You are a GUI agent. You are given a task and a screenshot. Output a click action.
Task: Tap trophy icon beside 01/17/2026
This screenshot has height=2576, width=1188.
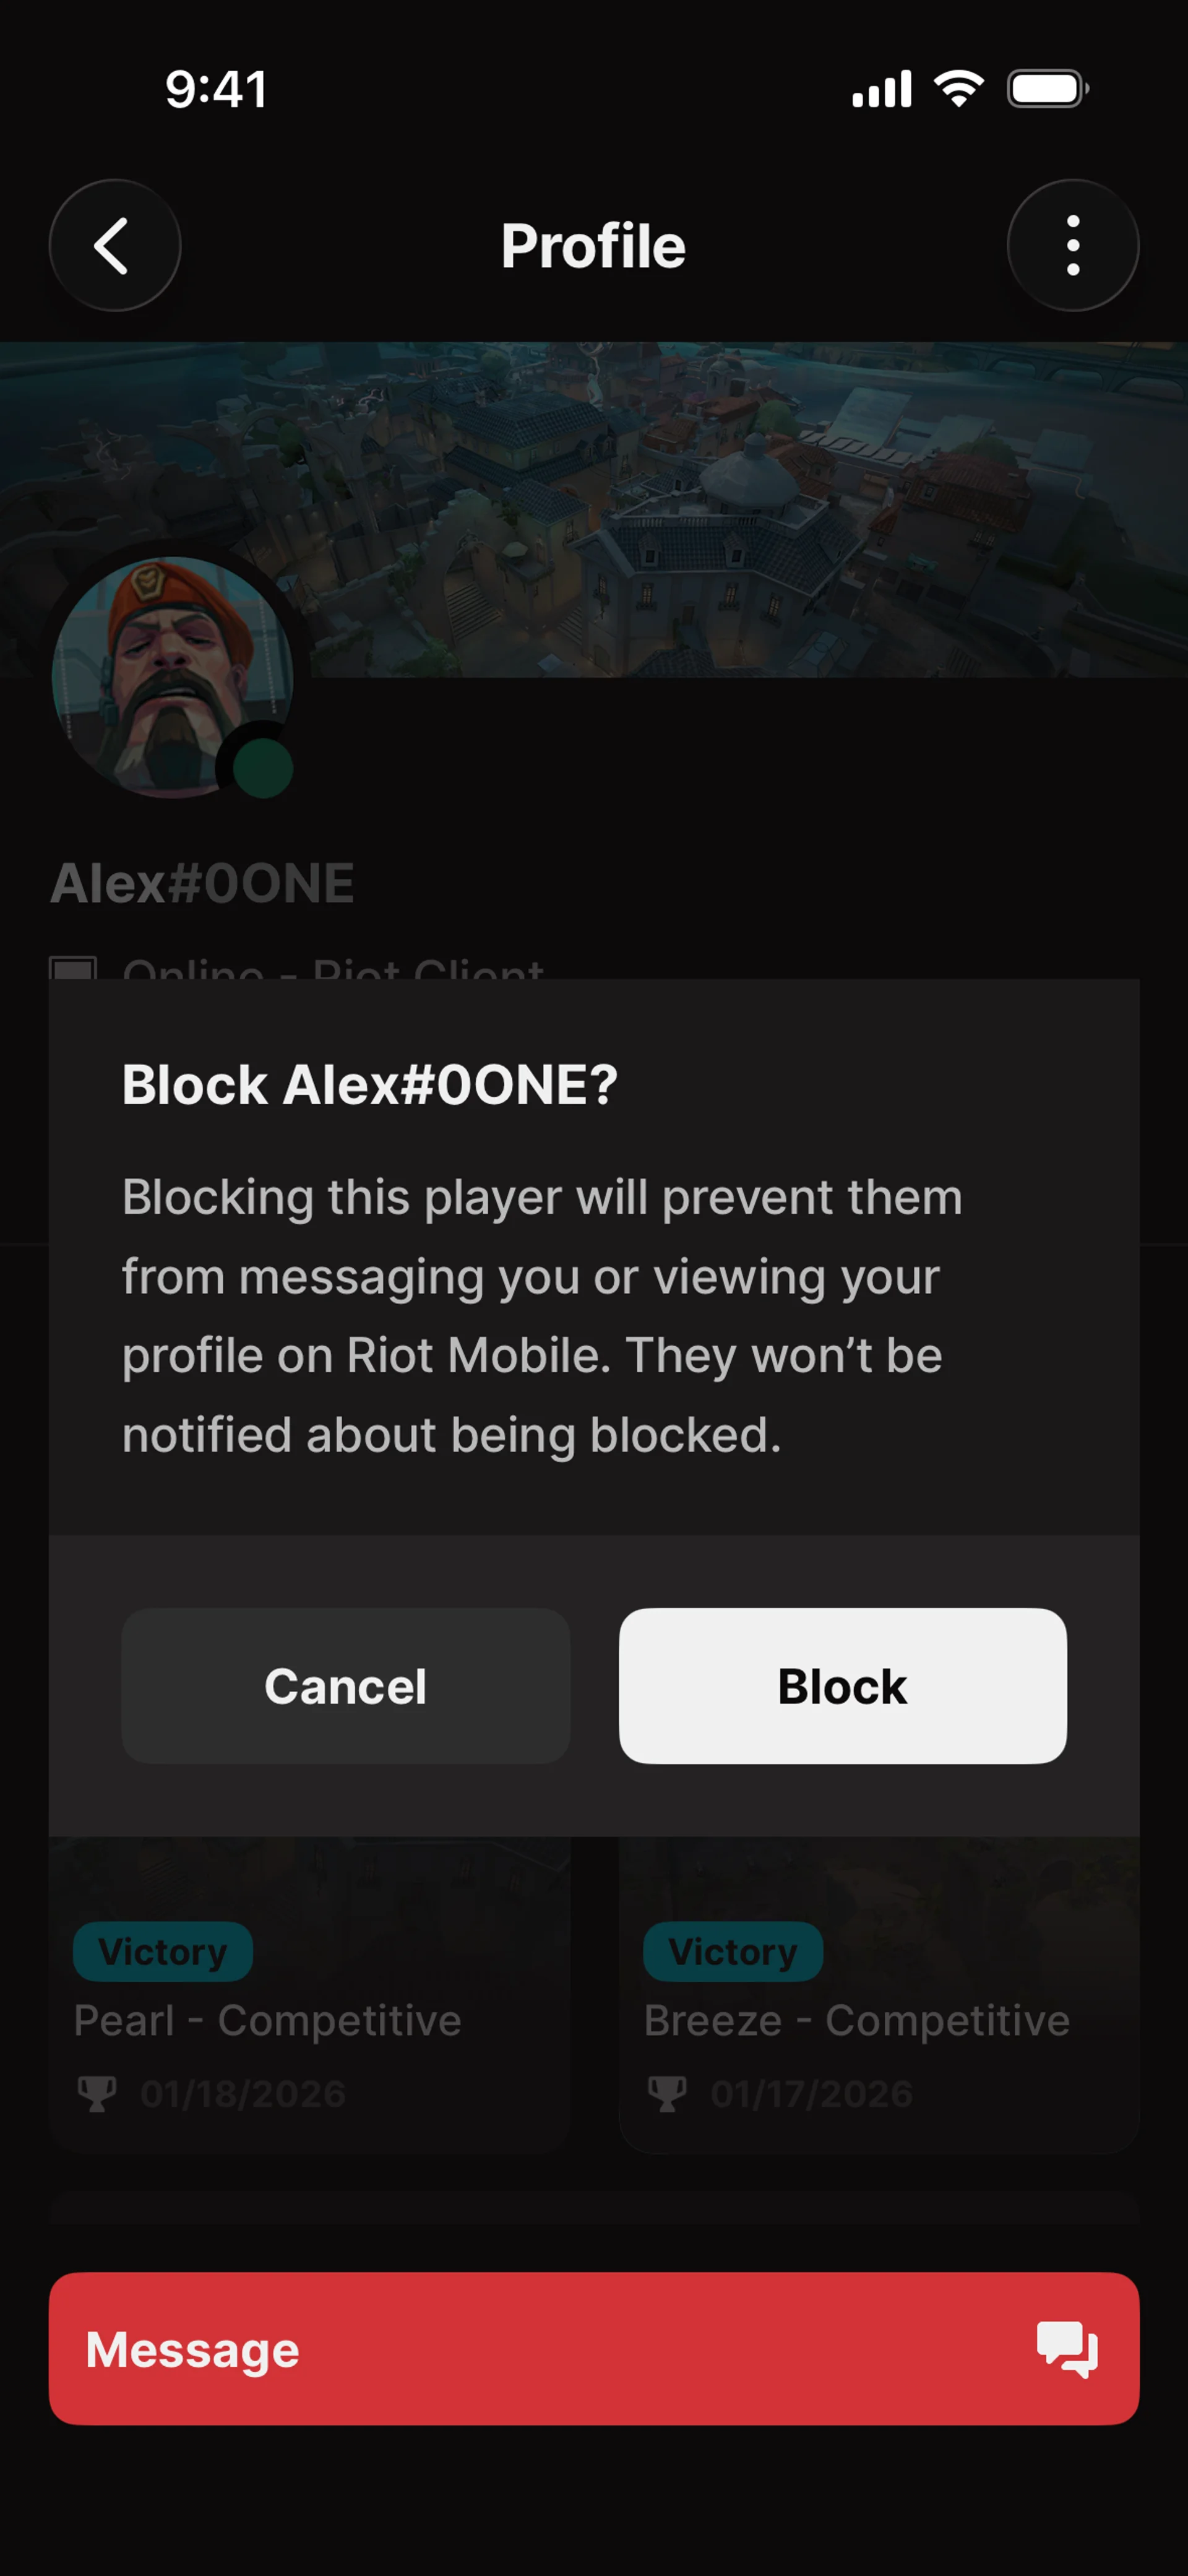click(x=667, y=2093)
